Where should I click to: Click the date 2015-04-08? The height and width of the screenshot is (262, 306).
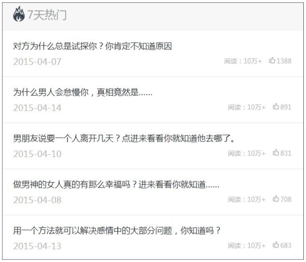[37, 200]
